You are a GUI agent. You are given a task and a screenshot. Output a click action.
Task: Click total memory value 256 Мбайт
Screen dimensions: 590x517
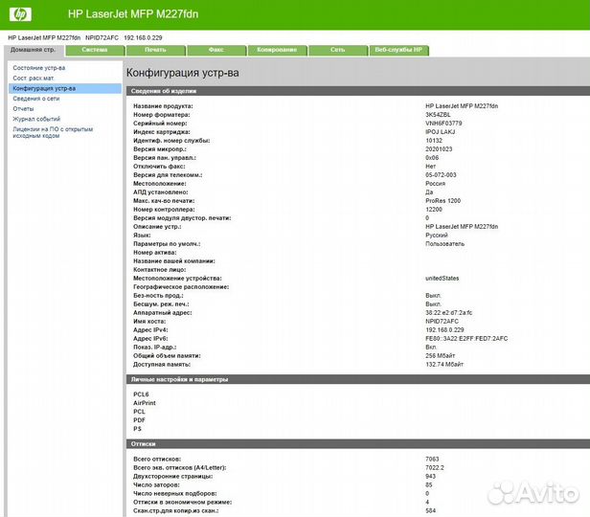441,356
